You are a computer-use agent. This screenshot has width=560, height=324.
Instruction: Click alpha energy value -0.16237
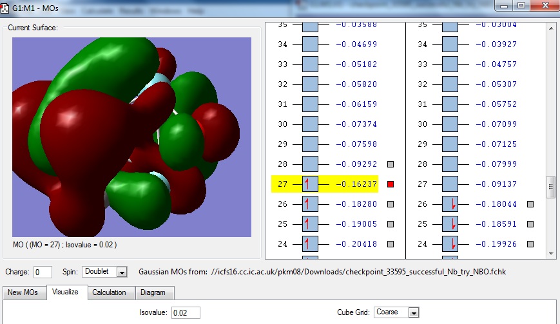point(356,184)
